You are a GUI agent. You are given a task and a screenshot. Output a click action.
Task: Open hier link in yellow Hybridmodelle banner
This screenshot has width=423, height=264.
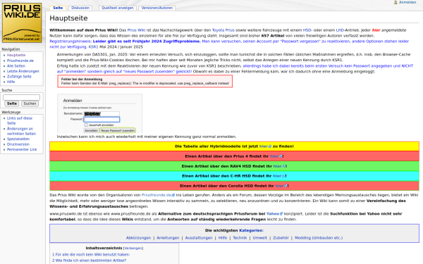(265, 146)
